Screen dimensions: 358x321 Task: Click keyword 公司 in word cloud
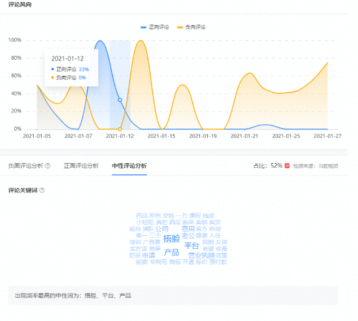click(x=162, y=229)
